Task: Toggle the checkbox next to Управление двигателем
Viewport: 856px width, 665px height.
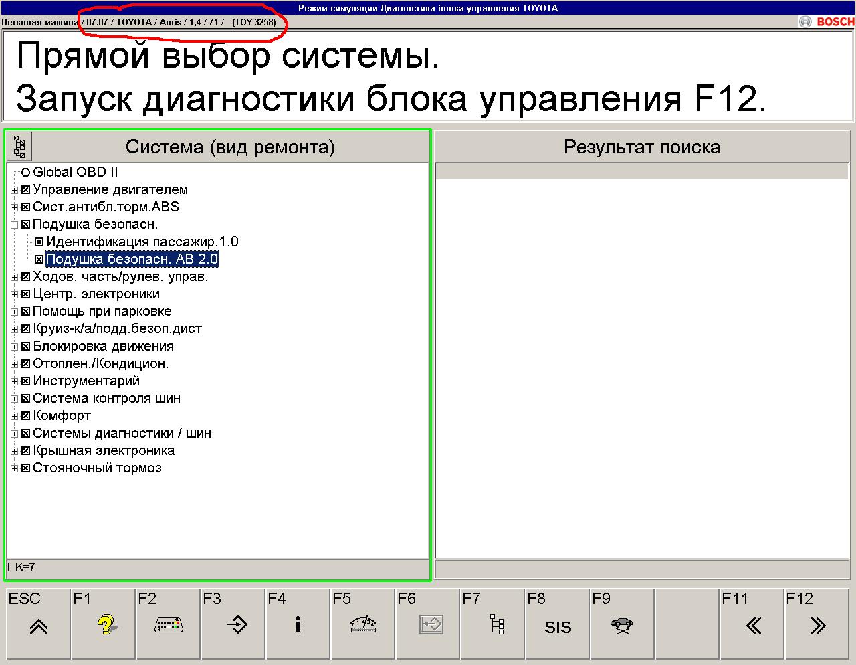Action: tap(26, 190)
